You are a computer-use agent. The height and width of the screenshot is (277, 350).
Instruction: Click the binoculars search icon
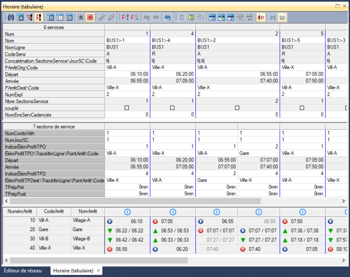[x=11, y=17]
